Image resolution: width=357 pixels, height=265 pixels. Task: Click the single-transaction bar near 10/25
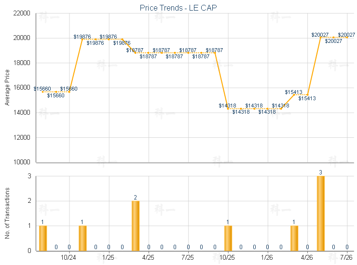[x=228, y=238]
